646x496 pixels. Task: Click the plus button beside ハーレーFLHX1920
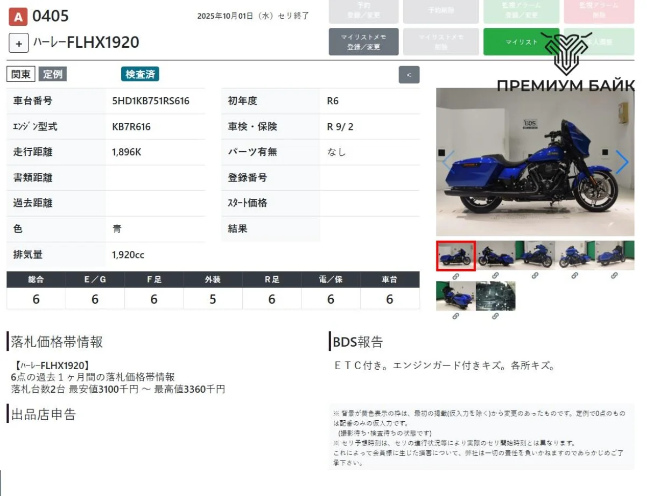click(18, 43)
